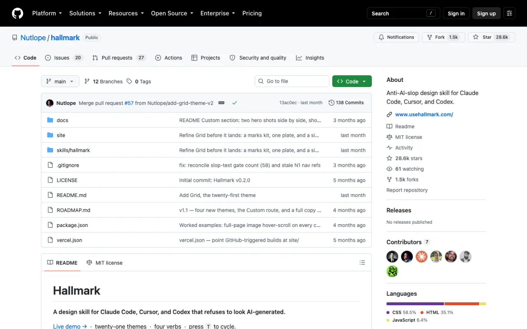Click the Nutlope author avatar
Viewport: 527px width, 329px height.
pyautogui.click(x=50, y=103)
